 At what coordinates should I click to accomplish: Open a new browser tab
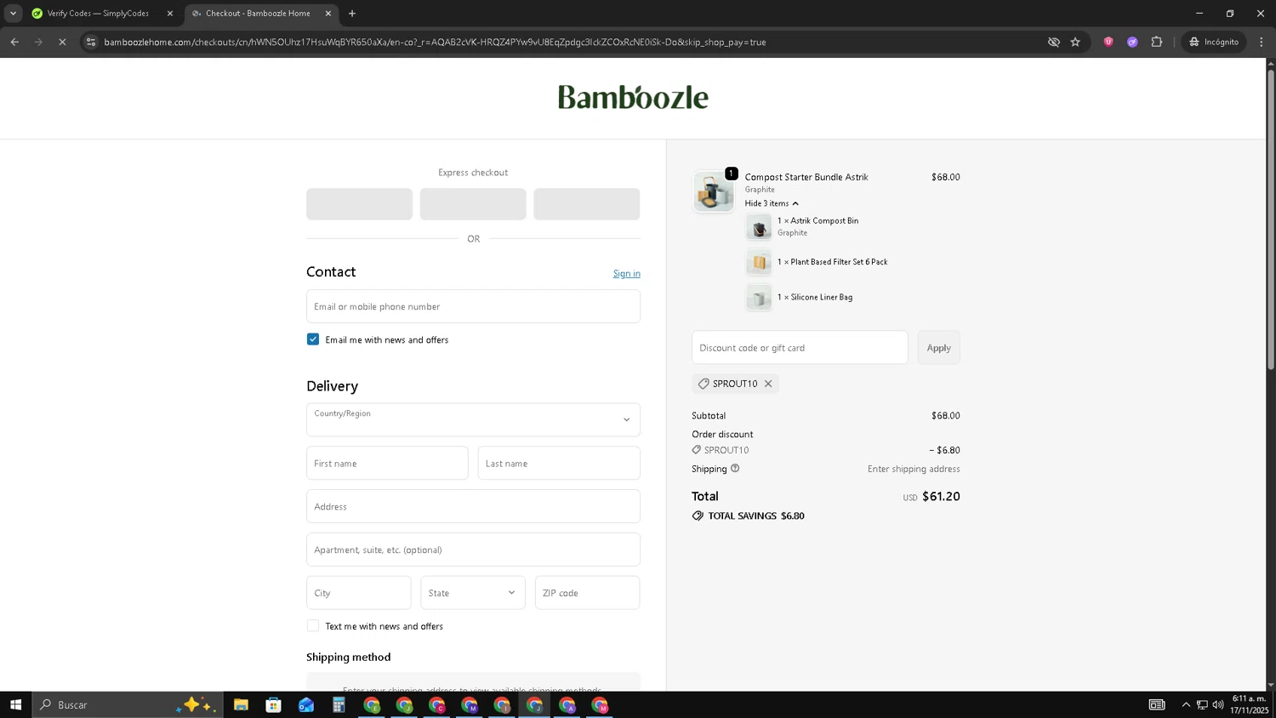tap(352, 14)
